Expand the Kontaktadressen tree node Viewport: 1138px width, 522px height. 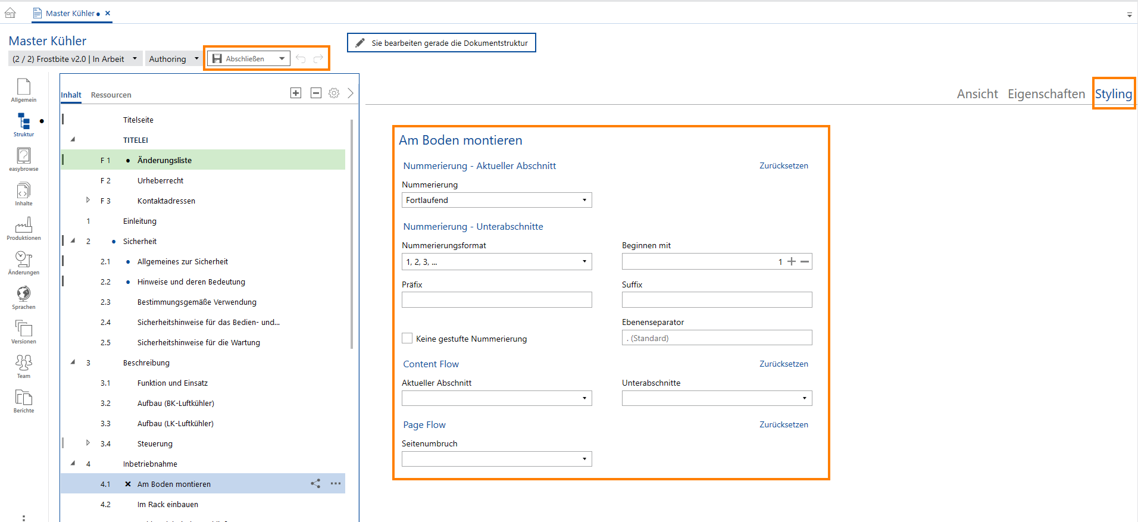pyautogui.click(x=88, y=201)
